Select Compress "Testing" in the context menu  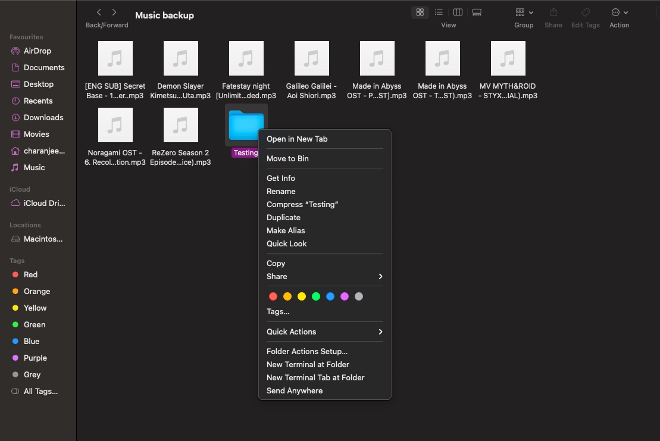coord(302,204)
